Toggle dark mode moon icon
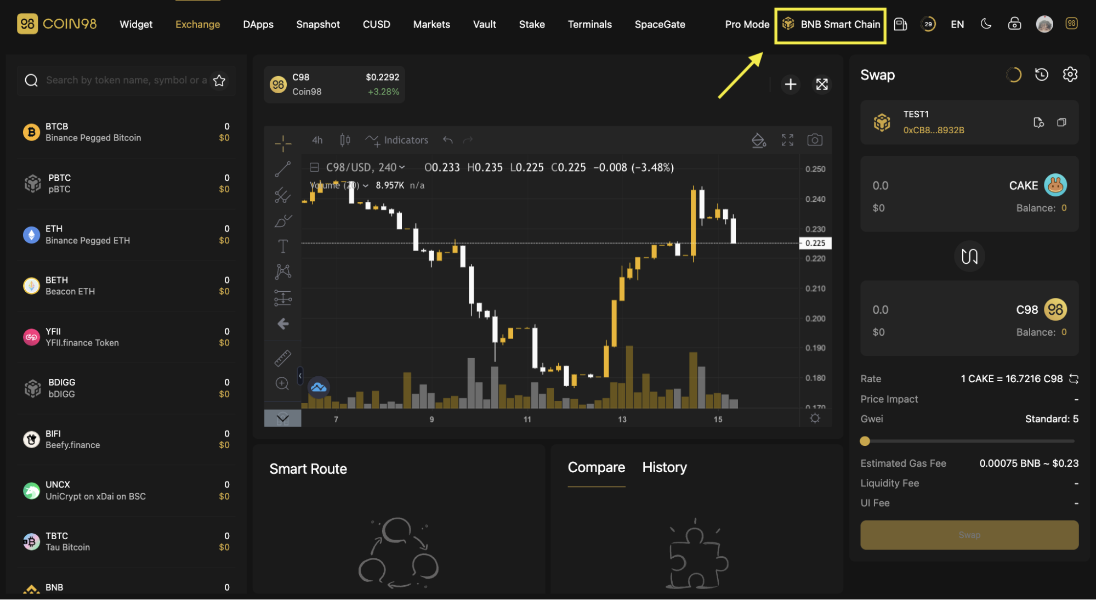 [x=986, y=24]
